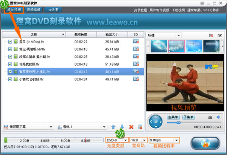Click the disc capacity usage bar

tap(54, 140)
